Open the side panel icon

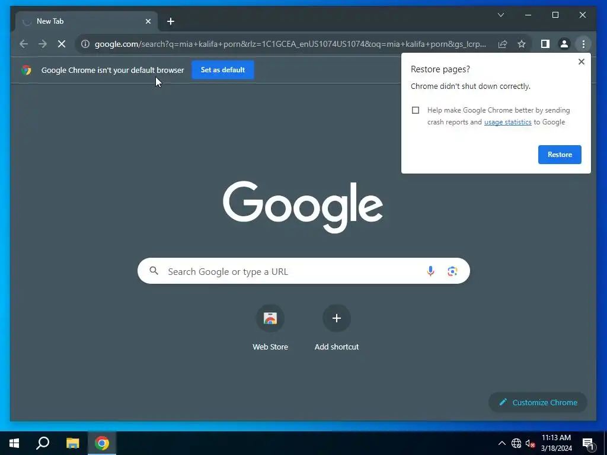[x=545, y=44]
